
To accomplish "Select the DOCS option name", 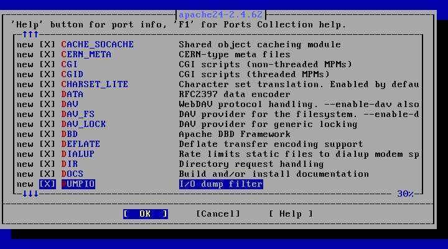I will pos(72,174).
